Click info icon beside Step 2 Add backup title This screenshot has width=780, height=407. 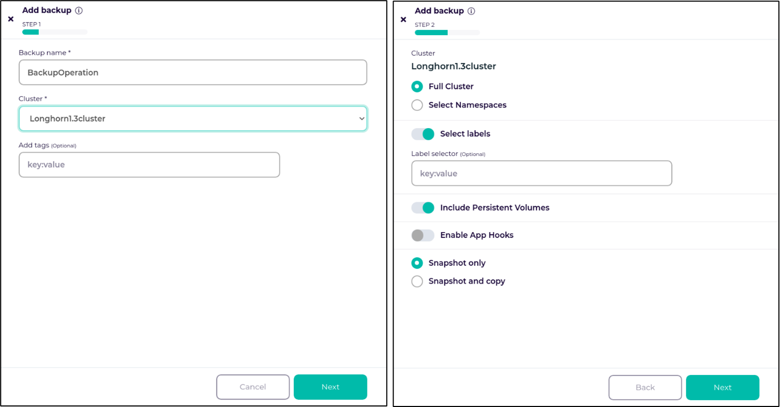pyautogui.click(x=471, y=11)
